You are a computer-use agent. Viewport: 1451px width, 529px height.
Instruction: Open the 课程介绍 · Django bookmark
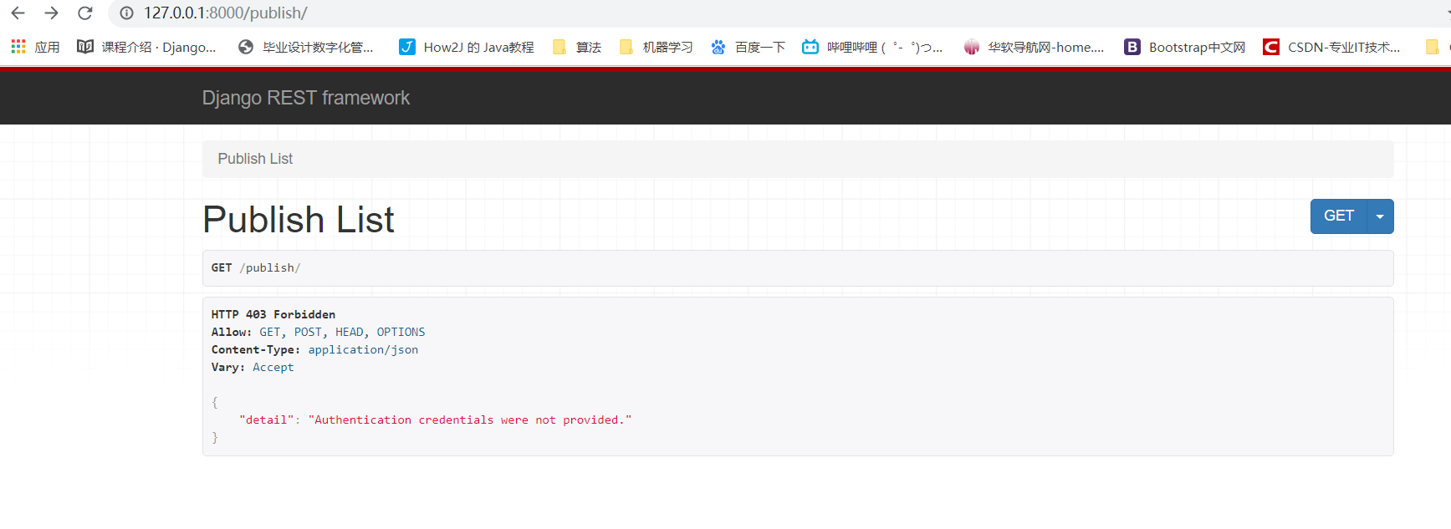146,47
